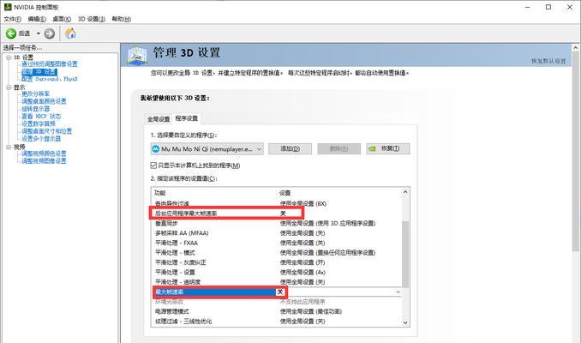The image size is (581, 343).
Task: Select 配置 Surround、PhysX in task tree
Action: pyautogui.click(x=50, y=79)
